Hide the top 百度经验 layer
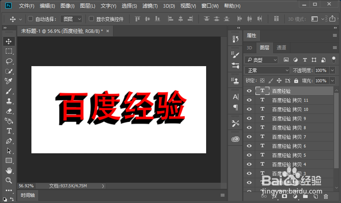The height and width of the screenshot is (203, 341). (249, 91)
